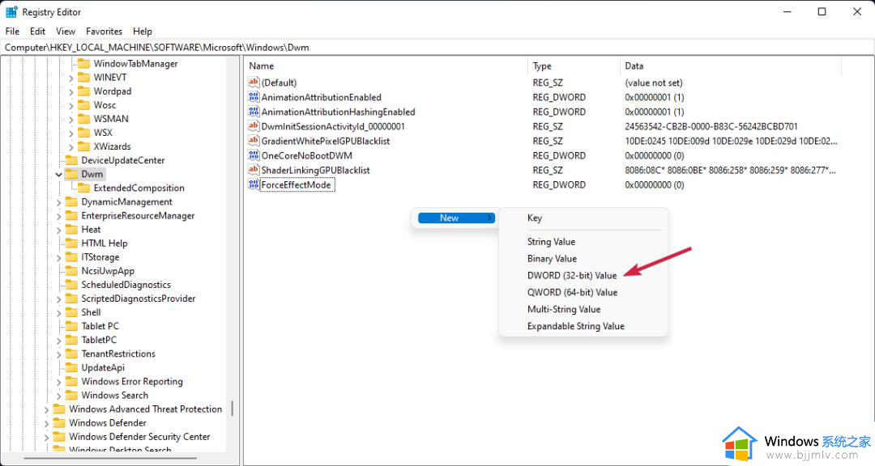Select the Windows Defender Security Center key
The image size is (875, 466).
(x=139, y=436)
